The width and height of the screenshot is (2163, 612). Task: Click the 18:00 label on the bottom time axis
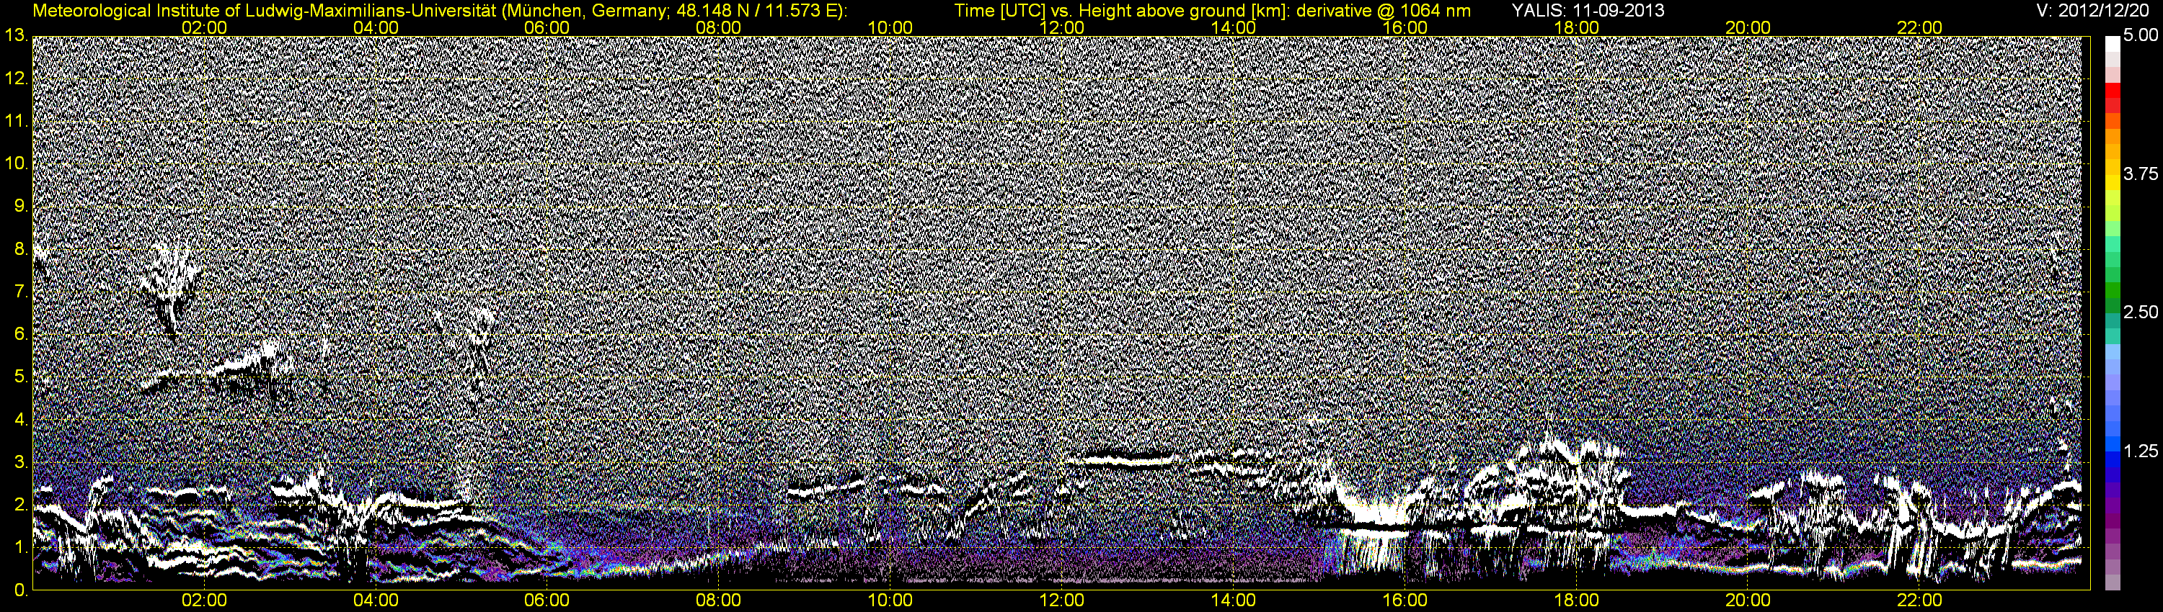1576,600
